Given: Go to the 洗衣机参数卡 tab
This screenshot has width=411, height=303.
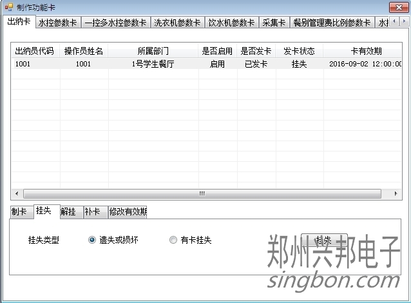Looking at the screenshot, I should [177, 23].
